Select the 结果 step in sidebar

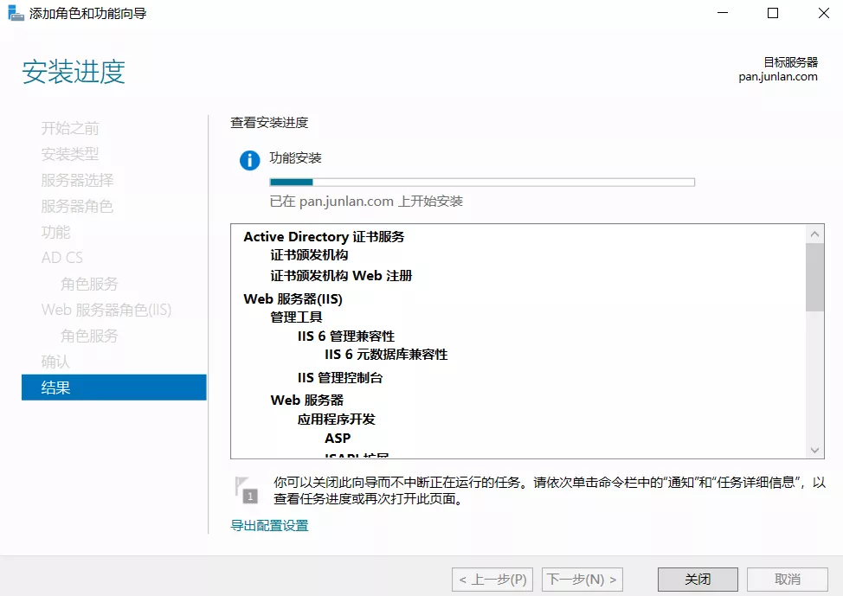point(113,388)
